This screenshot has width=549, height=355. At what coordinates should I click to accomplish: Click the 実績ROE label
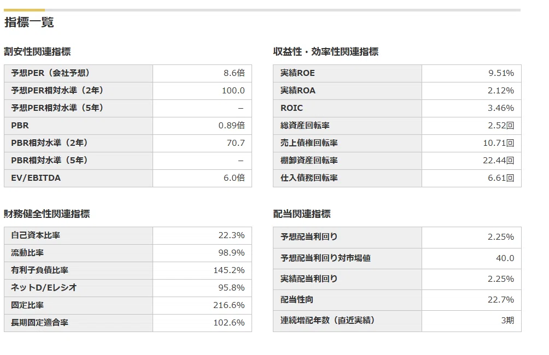point(297,73)
